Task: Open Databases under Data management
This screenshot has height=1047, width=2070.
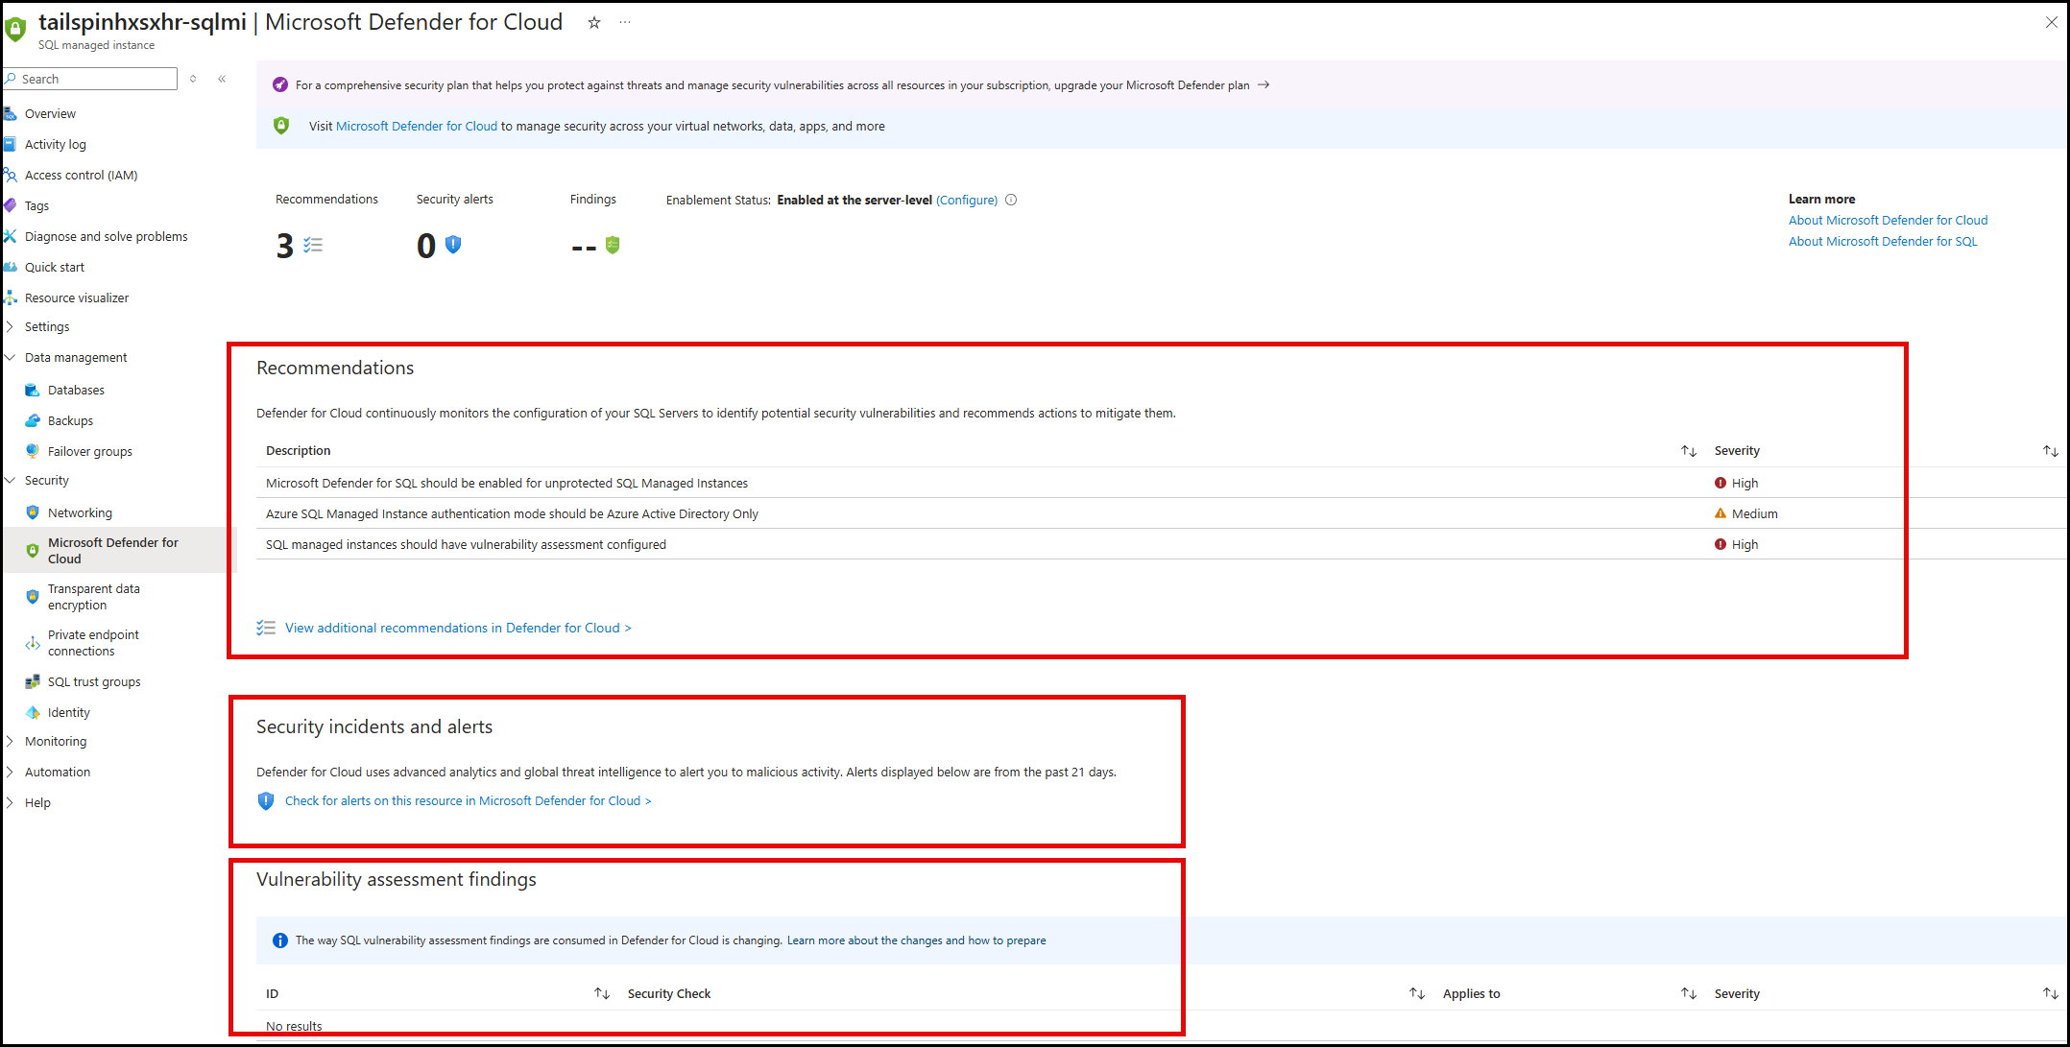Action: 76,390
